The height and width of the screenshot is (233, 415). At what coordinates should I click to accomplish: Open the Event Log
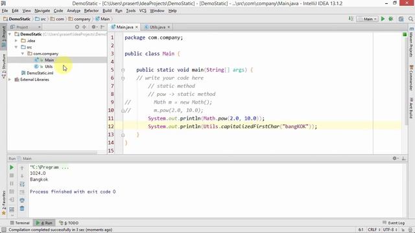point(394,223)
